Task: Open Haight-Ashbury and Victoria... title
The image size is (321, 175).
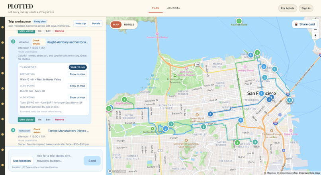Action: point(67,42)
